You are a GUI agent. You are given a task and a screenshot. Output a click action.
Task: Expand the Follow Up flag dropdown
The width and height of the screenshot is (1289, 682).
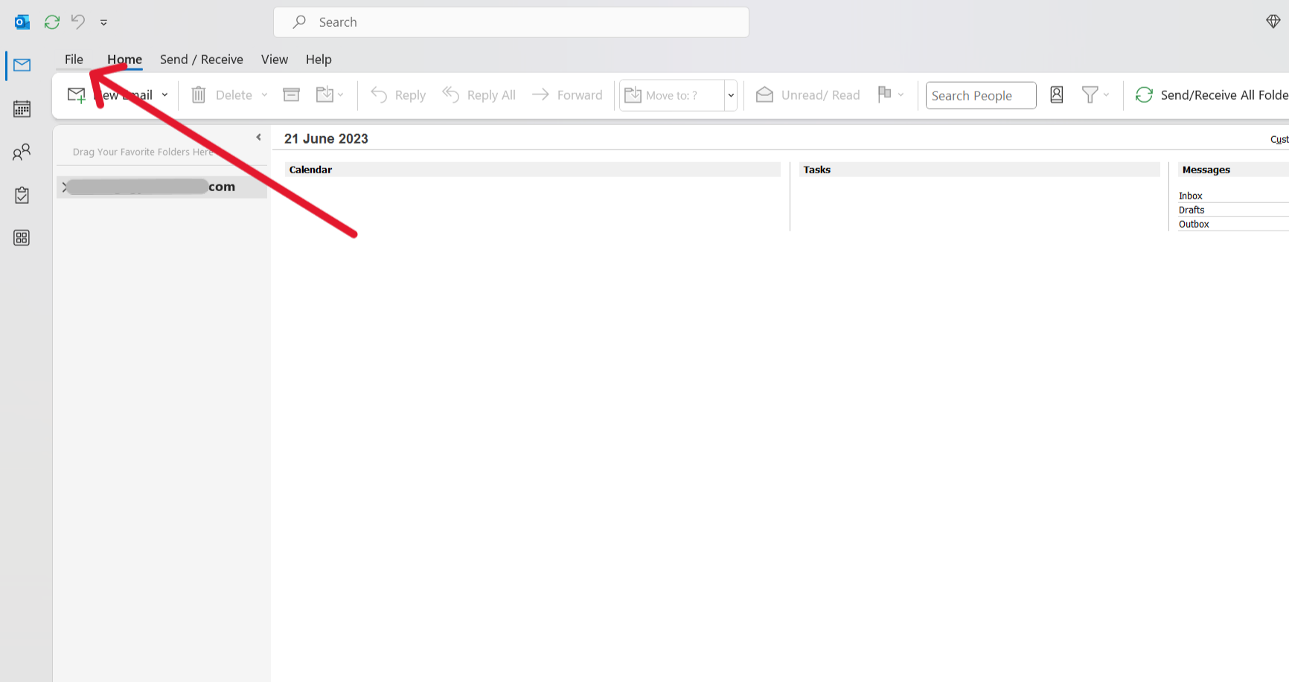[901, 95]
